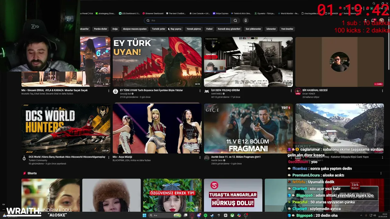Filter by Pembe diziler chip

[101, 29]
